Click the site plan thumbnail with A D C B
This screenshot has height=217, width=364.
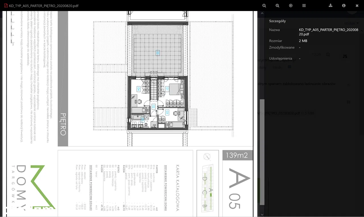click(208, 188)
